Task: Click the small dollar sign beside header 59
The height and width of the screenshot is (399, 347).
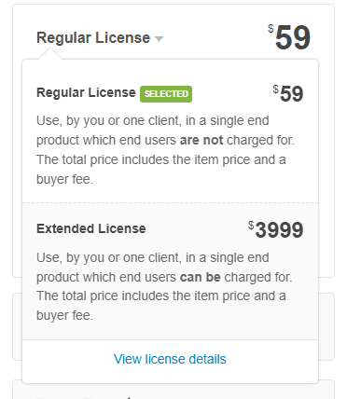Action: click(x=271, y=29)
